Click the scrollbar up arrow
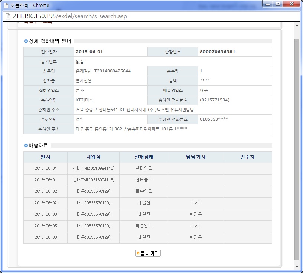Viewport: 303px width, 273px height. click(297, 25)
